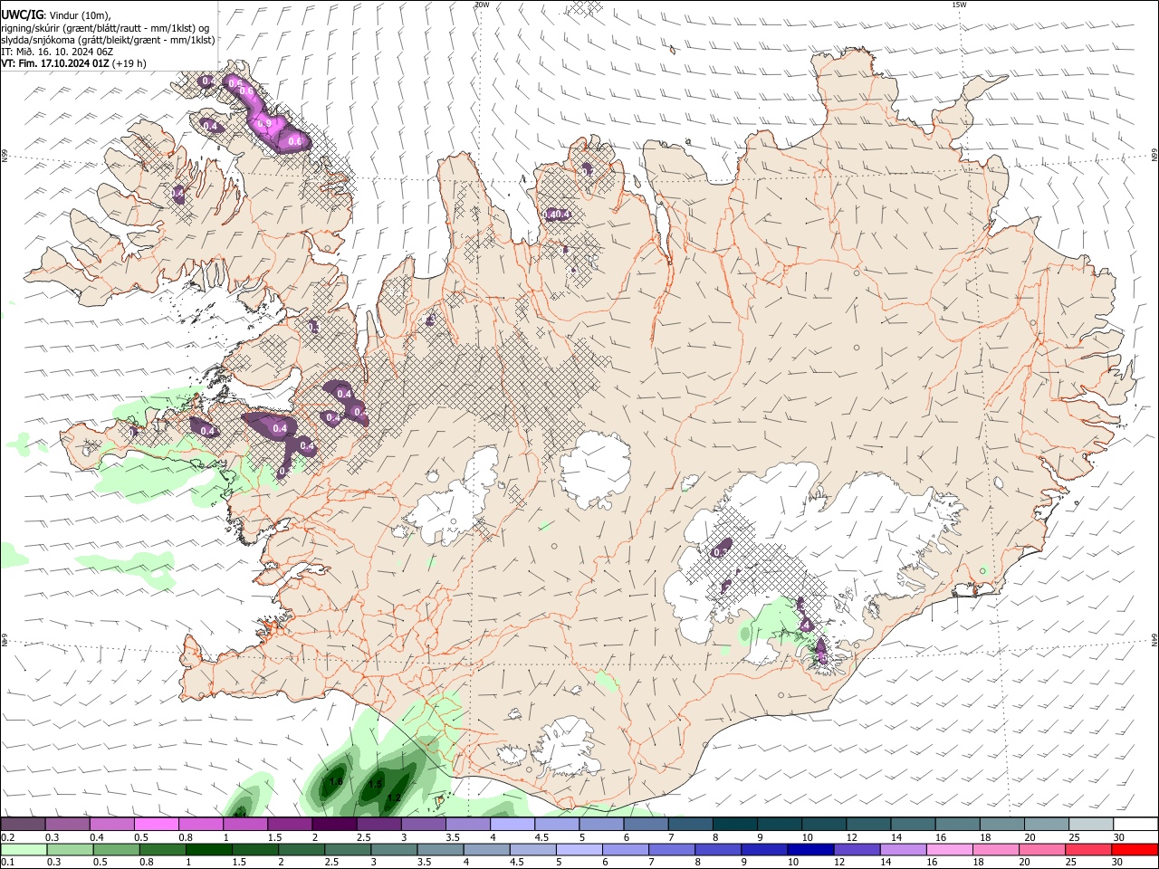Click the 1.2 rainfall value label
Viewport: 1159px width, 869px height.
(394, 797)
